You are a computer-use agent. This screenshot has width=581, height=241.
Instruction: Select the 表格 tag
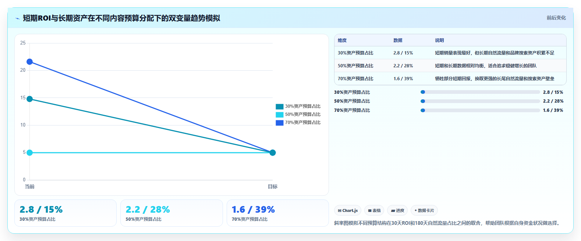(374, 210)
